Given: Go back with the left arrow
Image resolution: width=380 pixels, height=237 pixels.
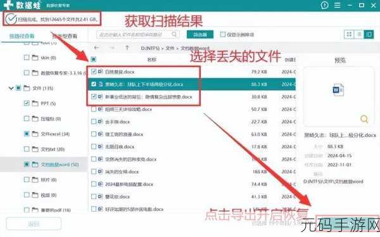Looking at the screenshot, I should (96, 48).
